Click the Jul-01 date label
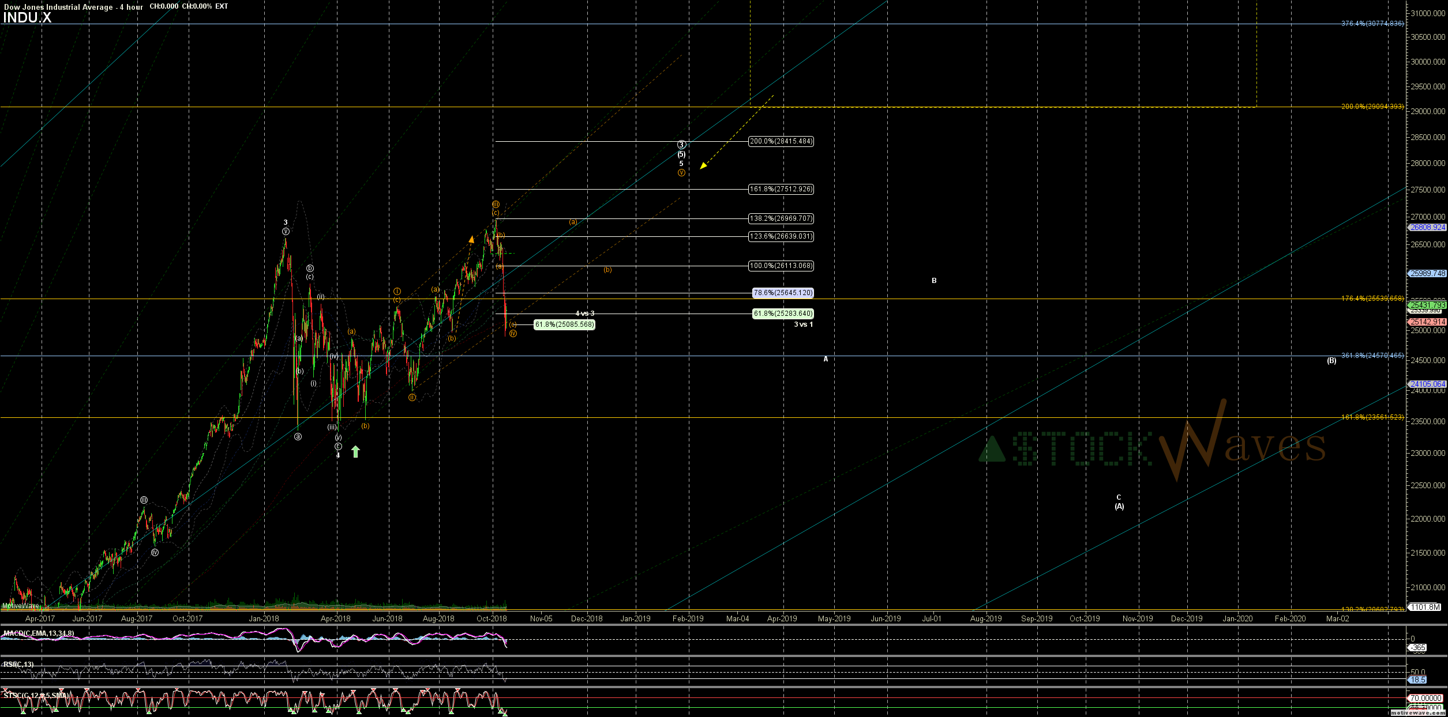This screenshot has width=1448, height=717. (x=932, y=619)
